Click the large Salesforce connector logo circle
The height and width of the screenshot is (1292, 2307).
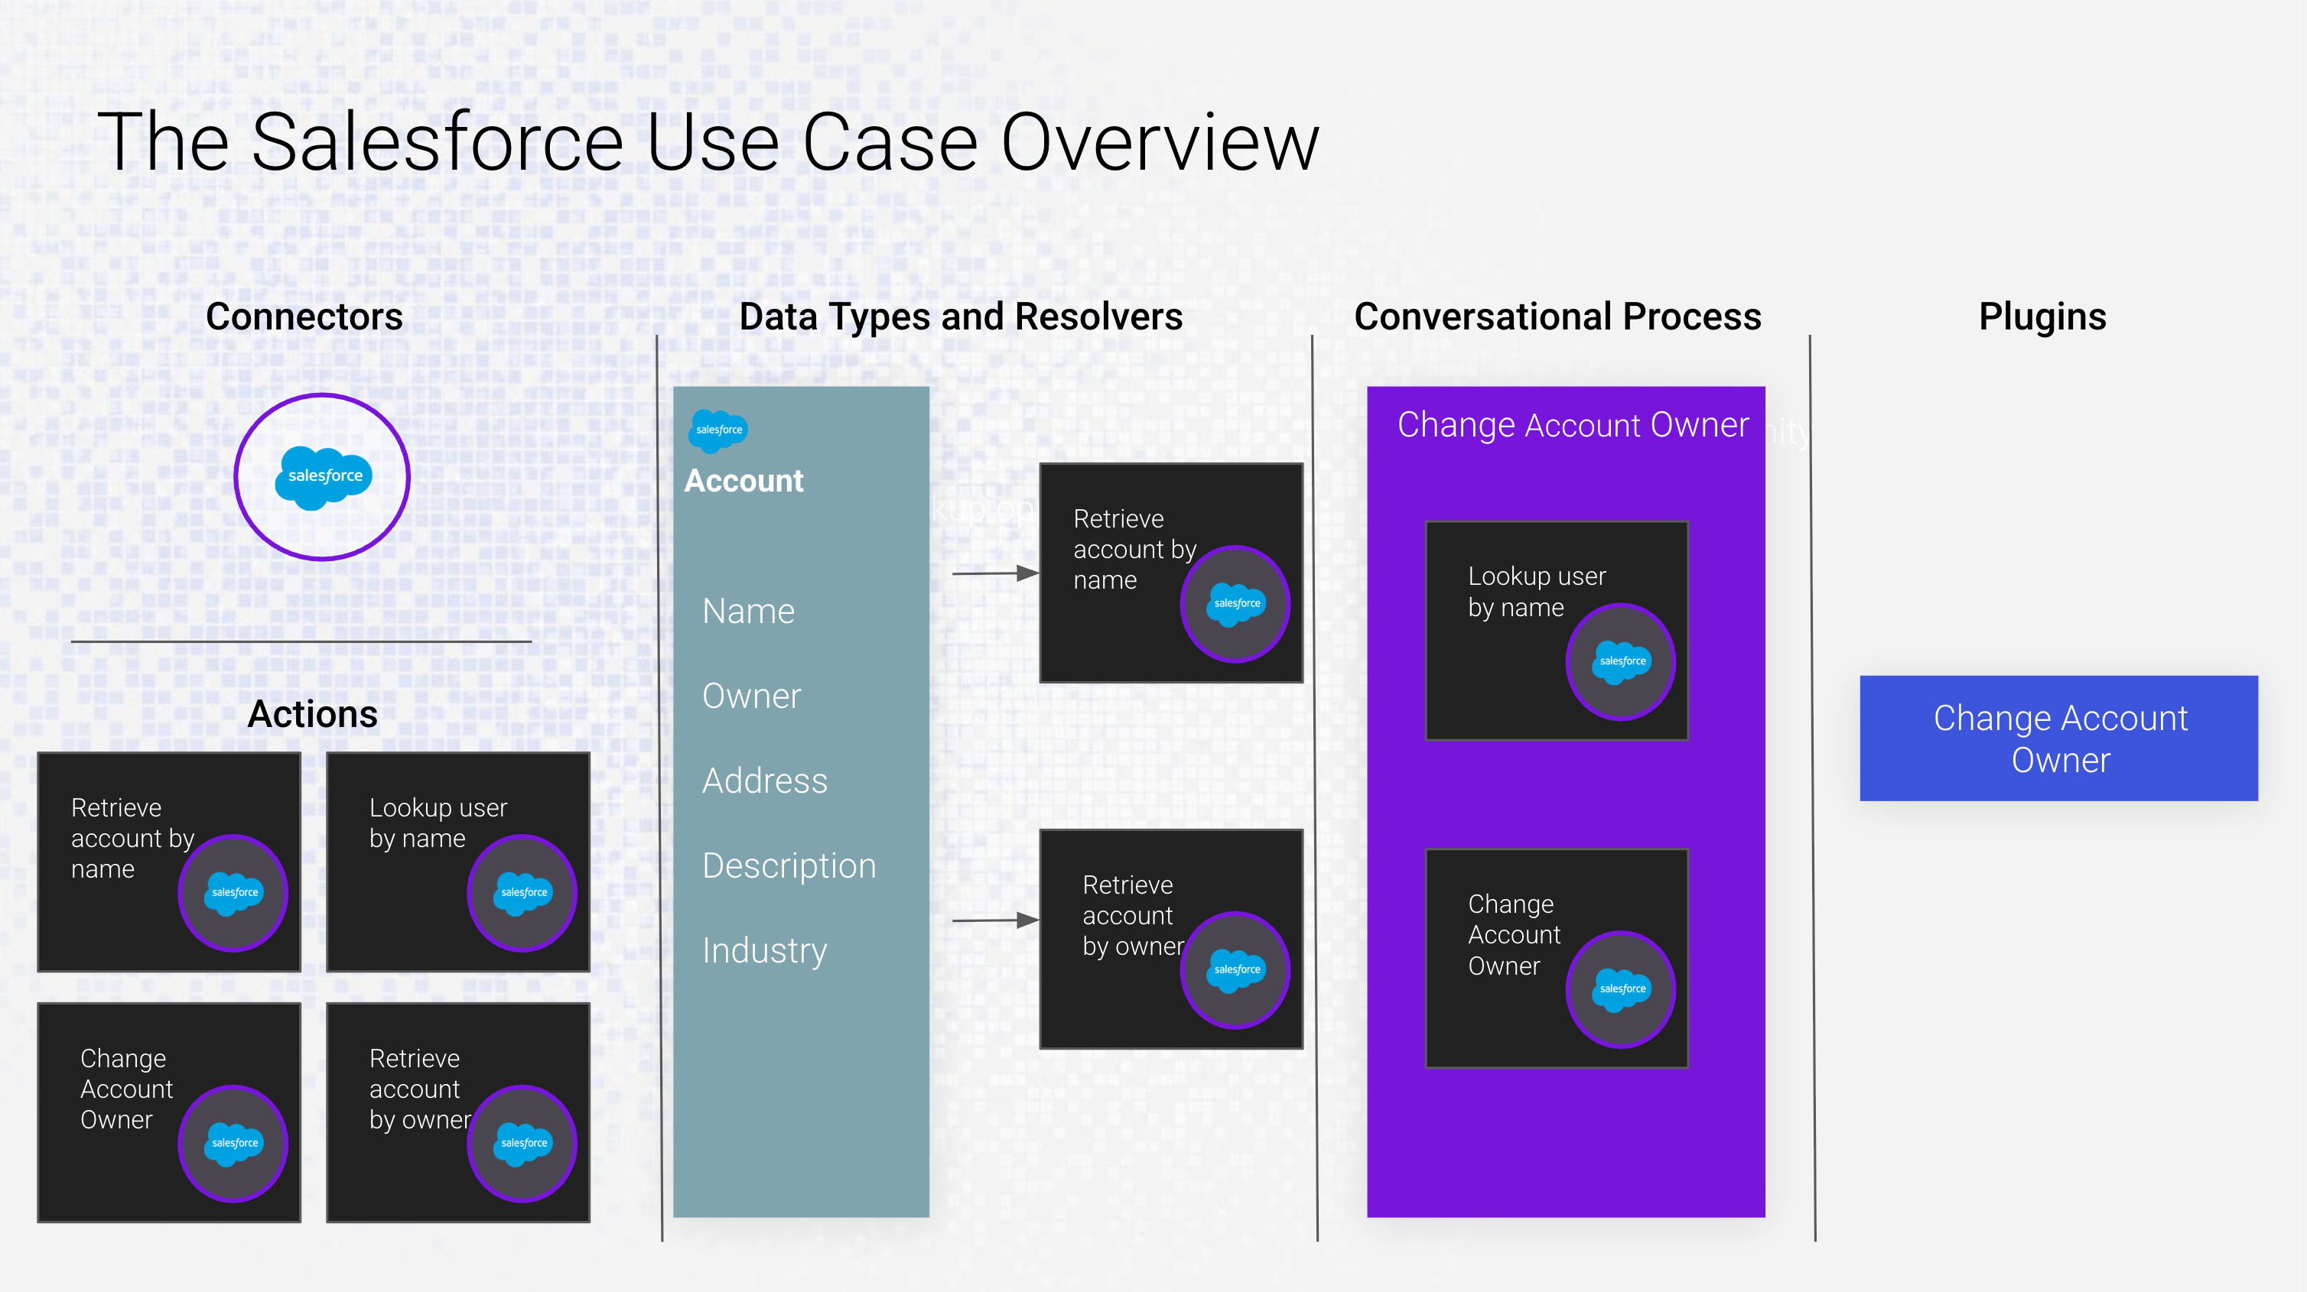[322, 477]
